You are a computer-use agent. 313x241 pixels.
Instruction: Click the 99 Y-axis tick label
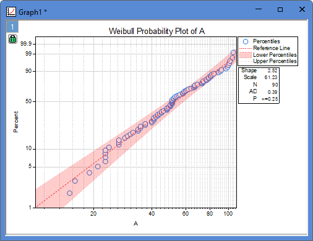click(x=28, y=54)
